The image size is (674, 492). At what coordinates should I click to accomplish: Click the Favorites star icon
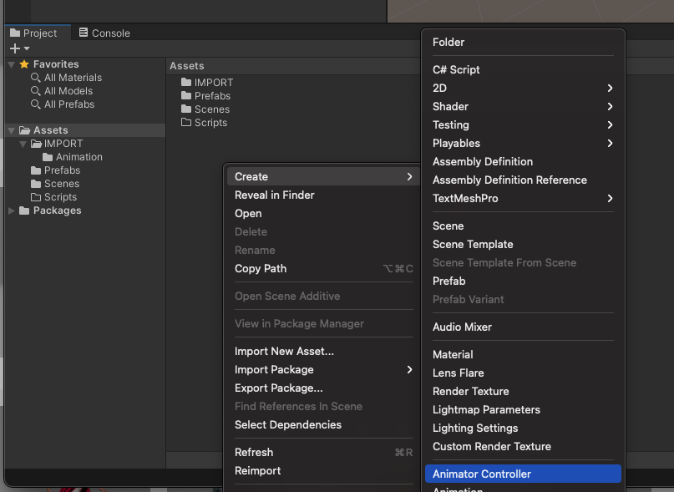click(x=24, y=64)
